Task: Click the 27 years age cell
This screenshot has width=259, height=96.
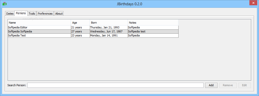Action: point(80,31)
